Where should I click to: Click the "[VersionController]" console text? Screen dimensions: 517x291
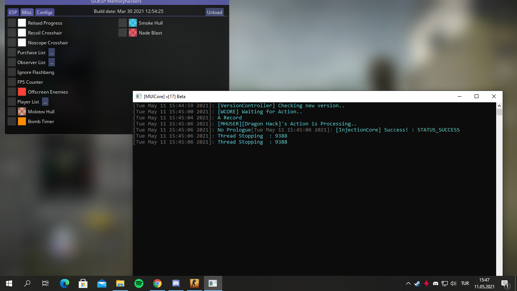(246, 105)
